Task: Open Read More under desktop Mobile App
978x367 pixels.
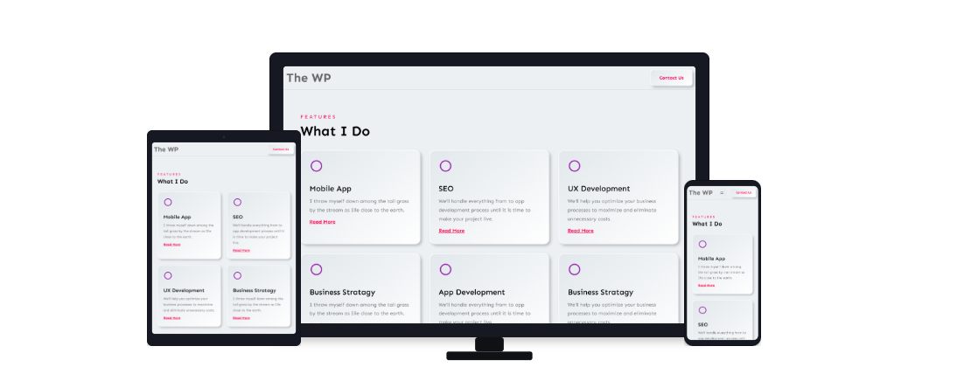Action: coord(322,222)
